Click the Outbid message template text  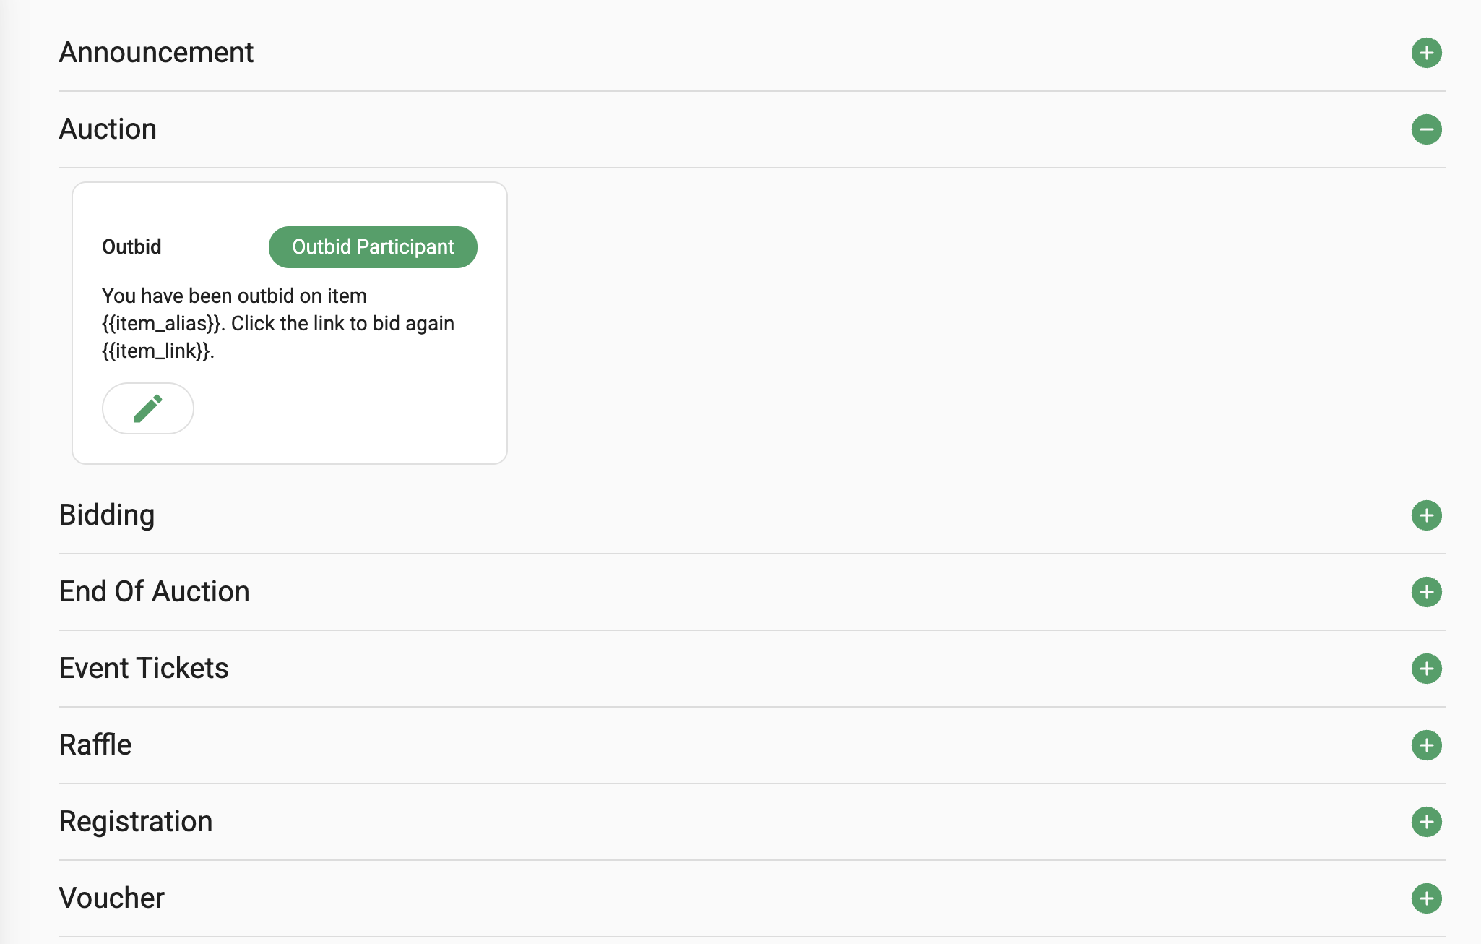click(x=278, y=323)
